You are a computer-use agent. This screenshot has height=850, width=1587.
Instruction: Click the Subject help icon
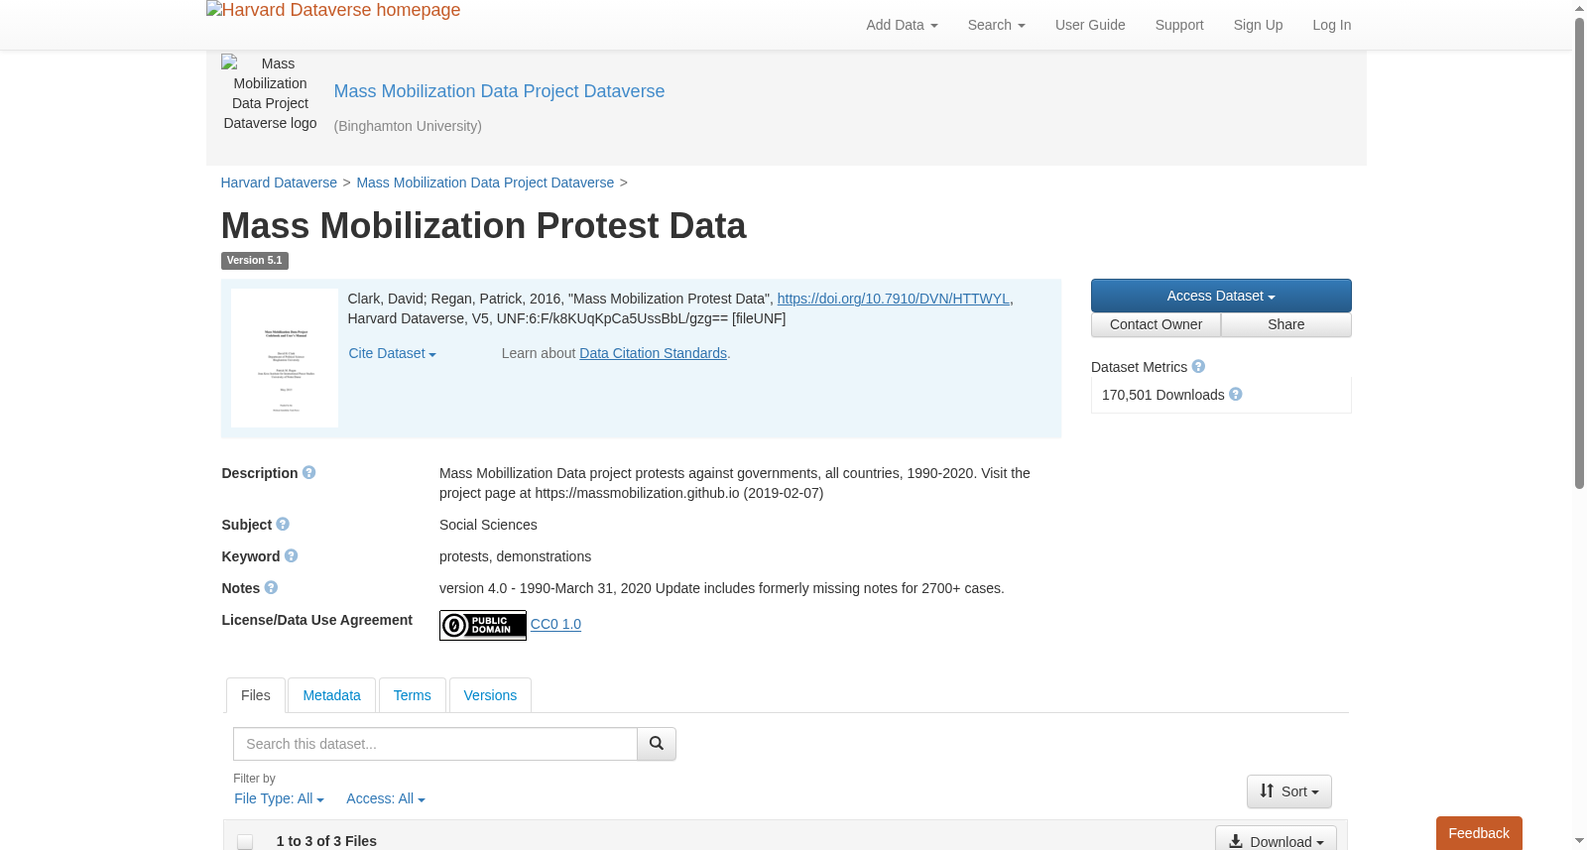283,525
